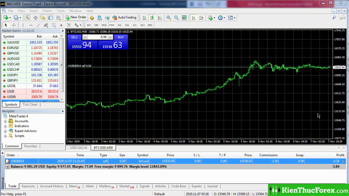Toggle AutoTrading on the toolbar
Screen dimensions: 349x196
[x=124, y=18]
